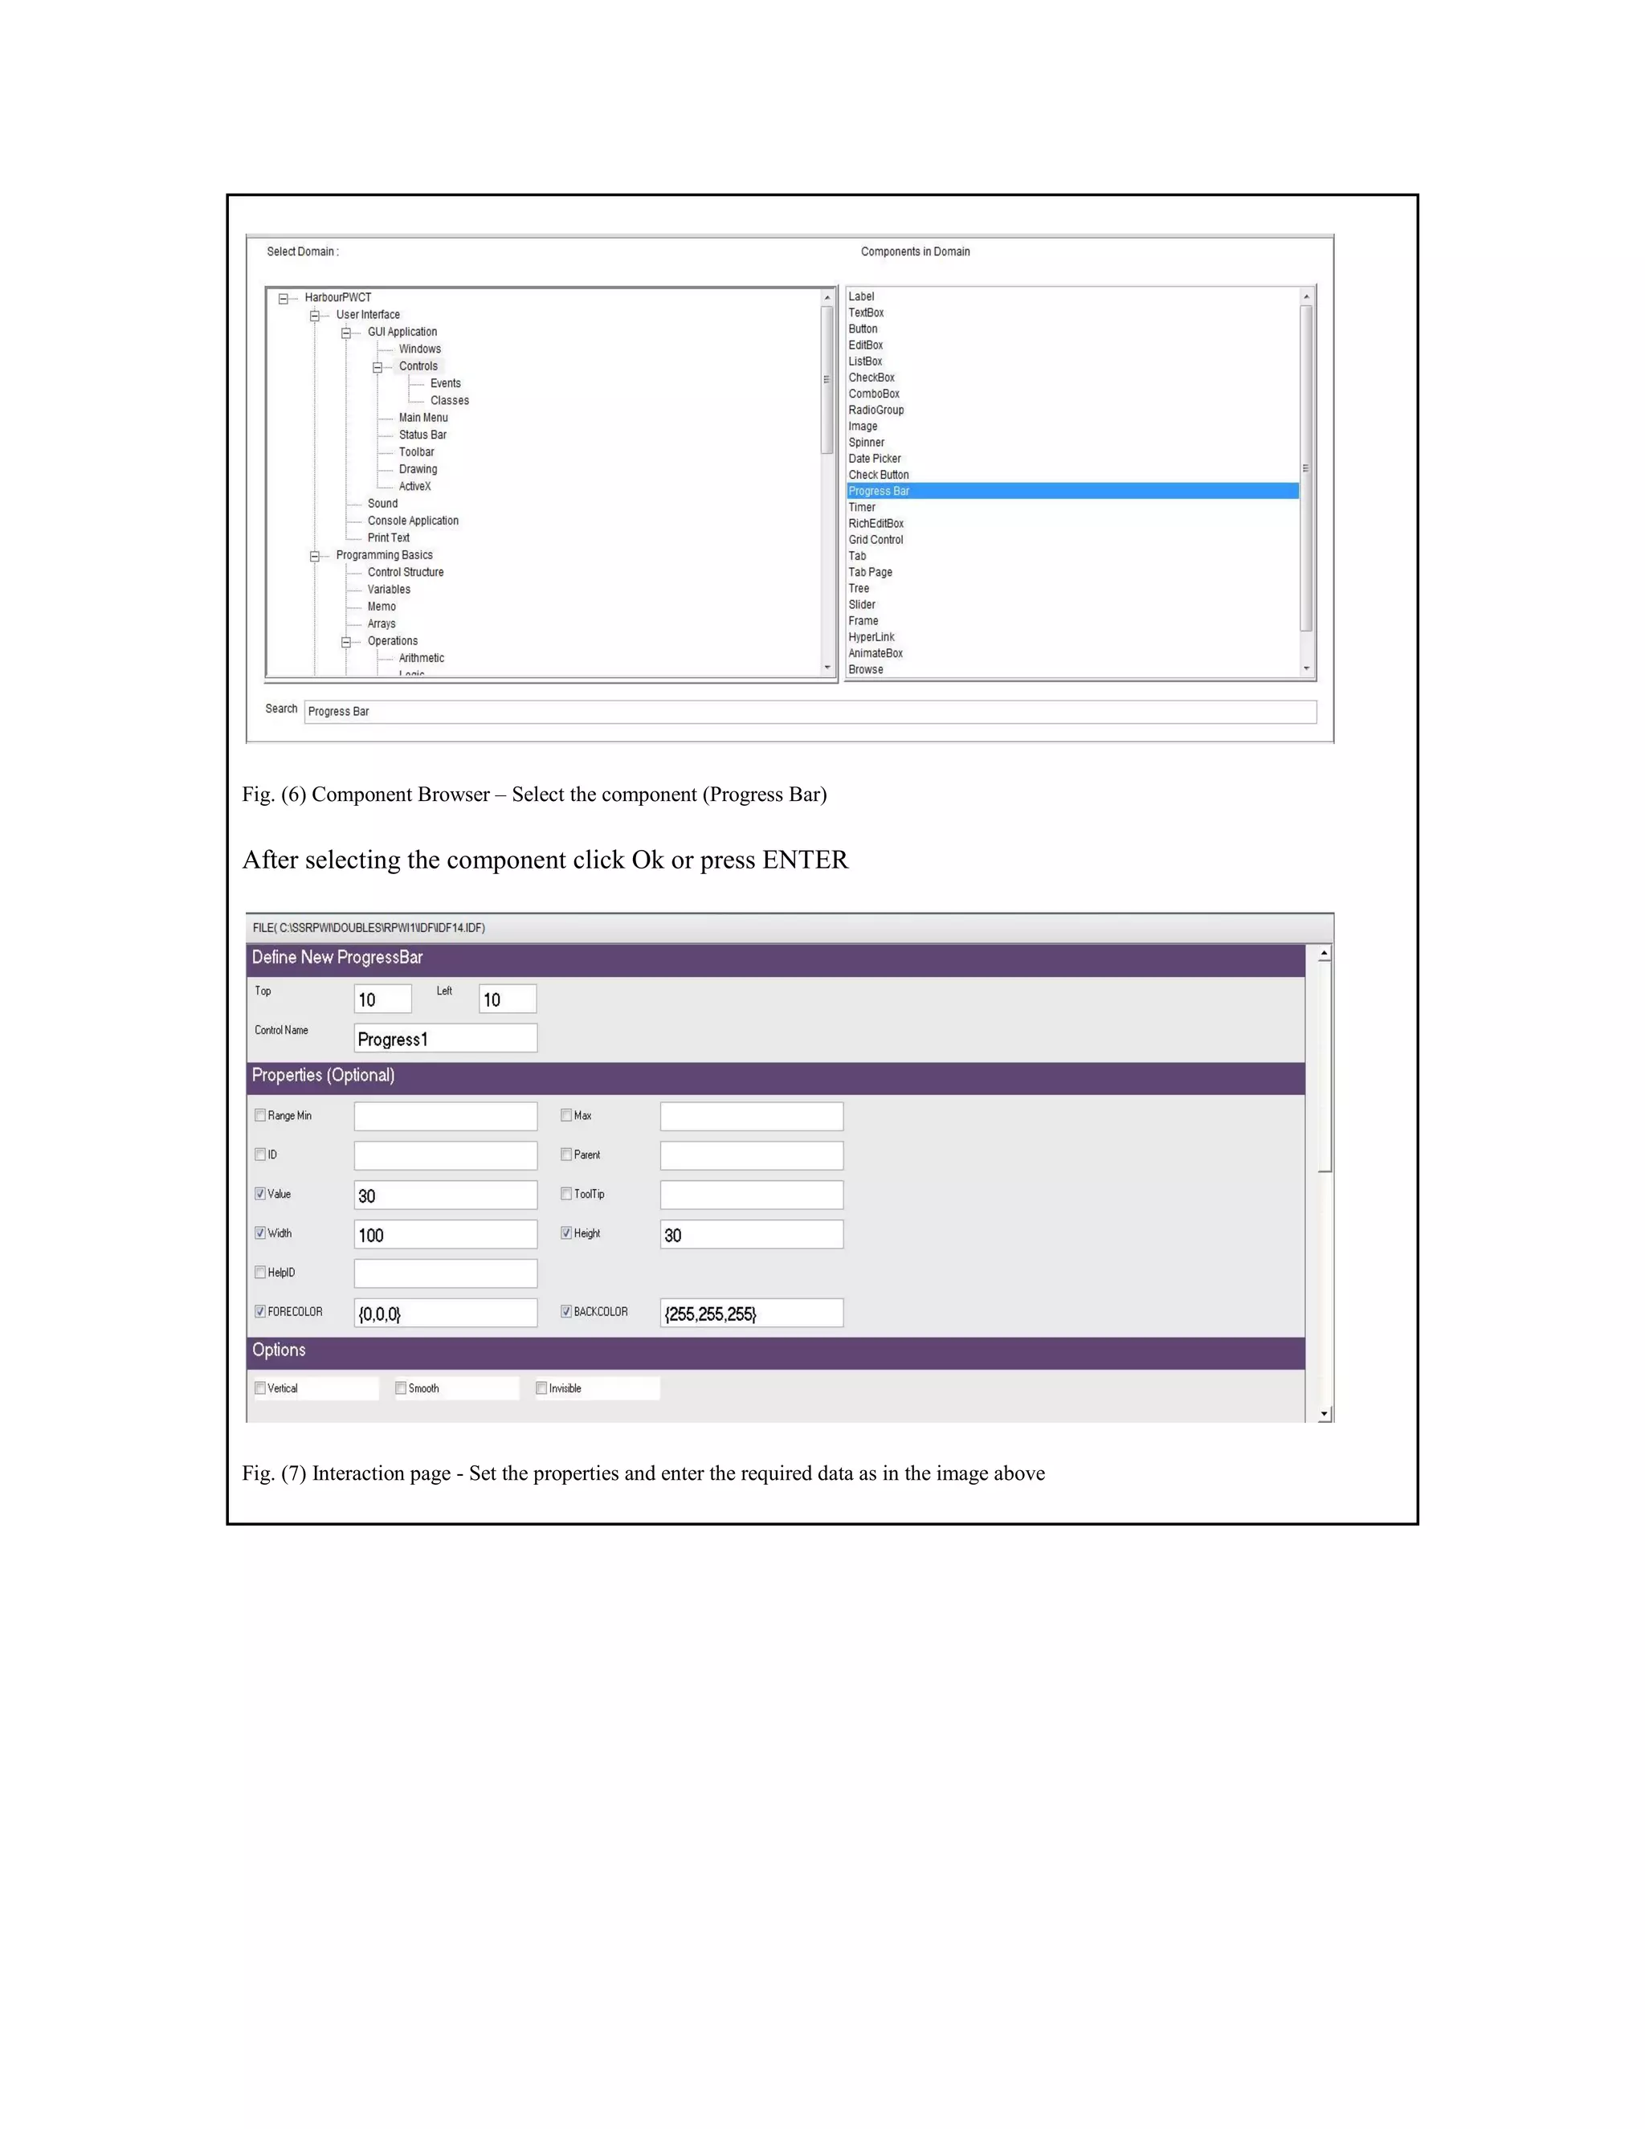Viewport: 1645px width, 2129px height.
Task: Collapse the Operations tree node
Action: tap(346, 643)
